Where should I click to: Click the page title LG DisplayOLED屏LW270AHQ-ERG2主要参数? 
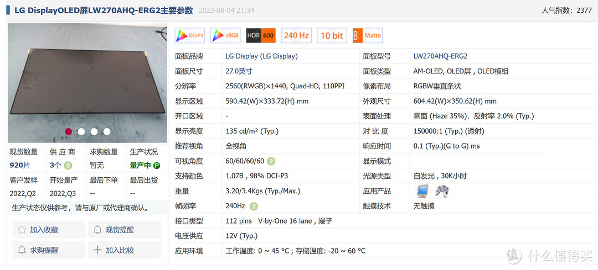pos(104,10)
